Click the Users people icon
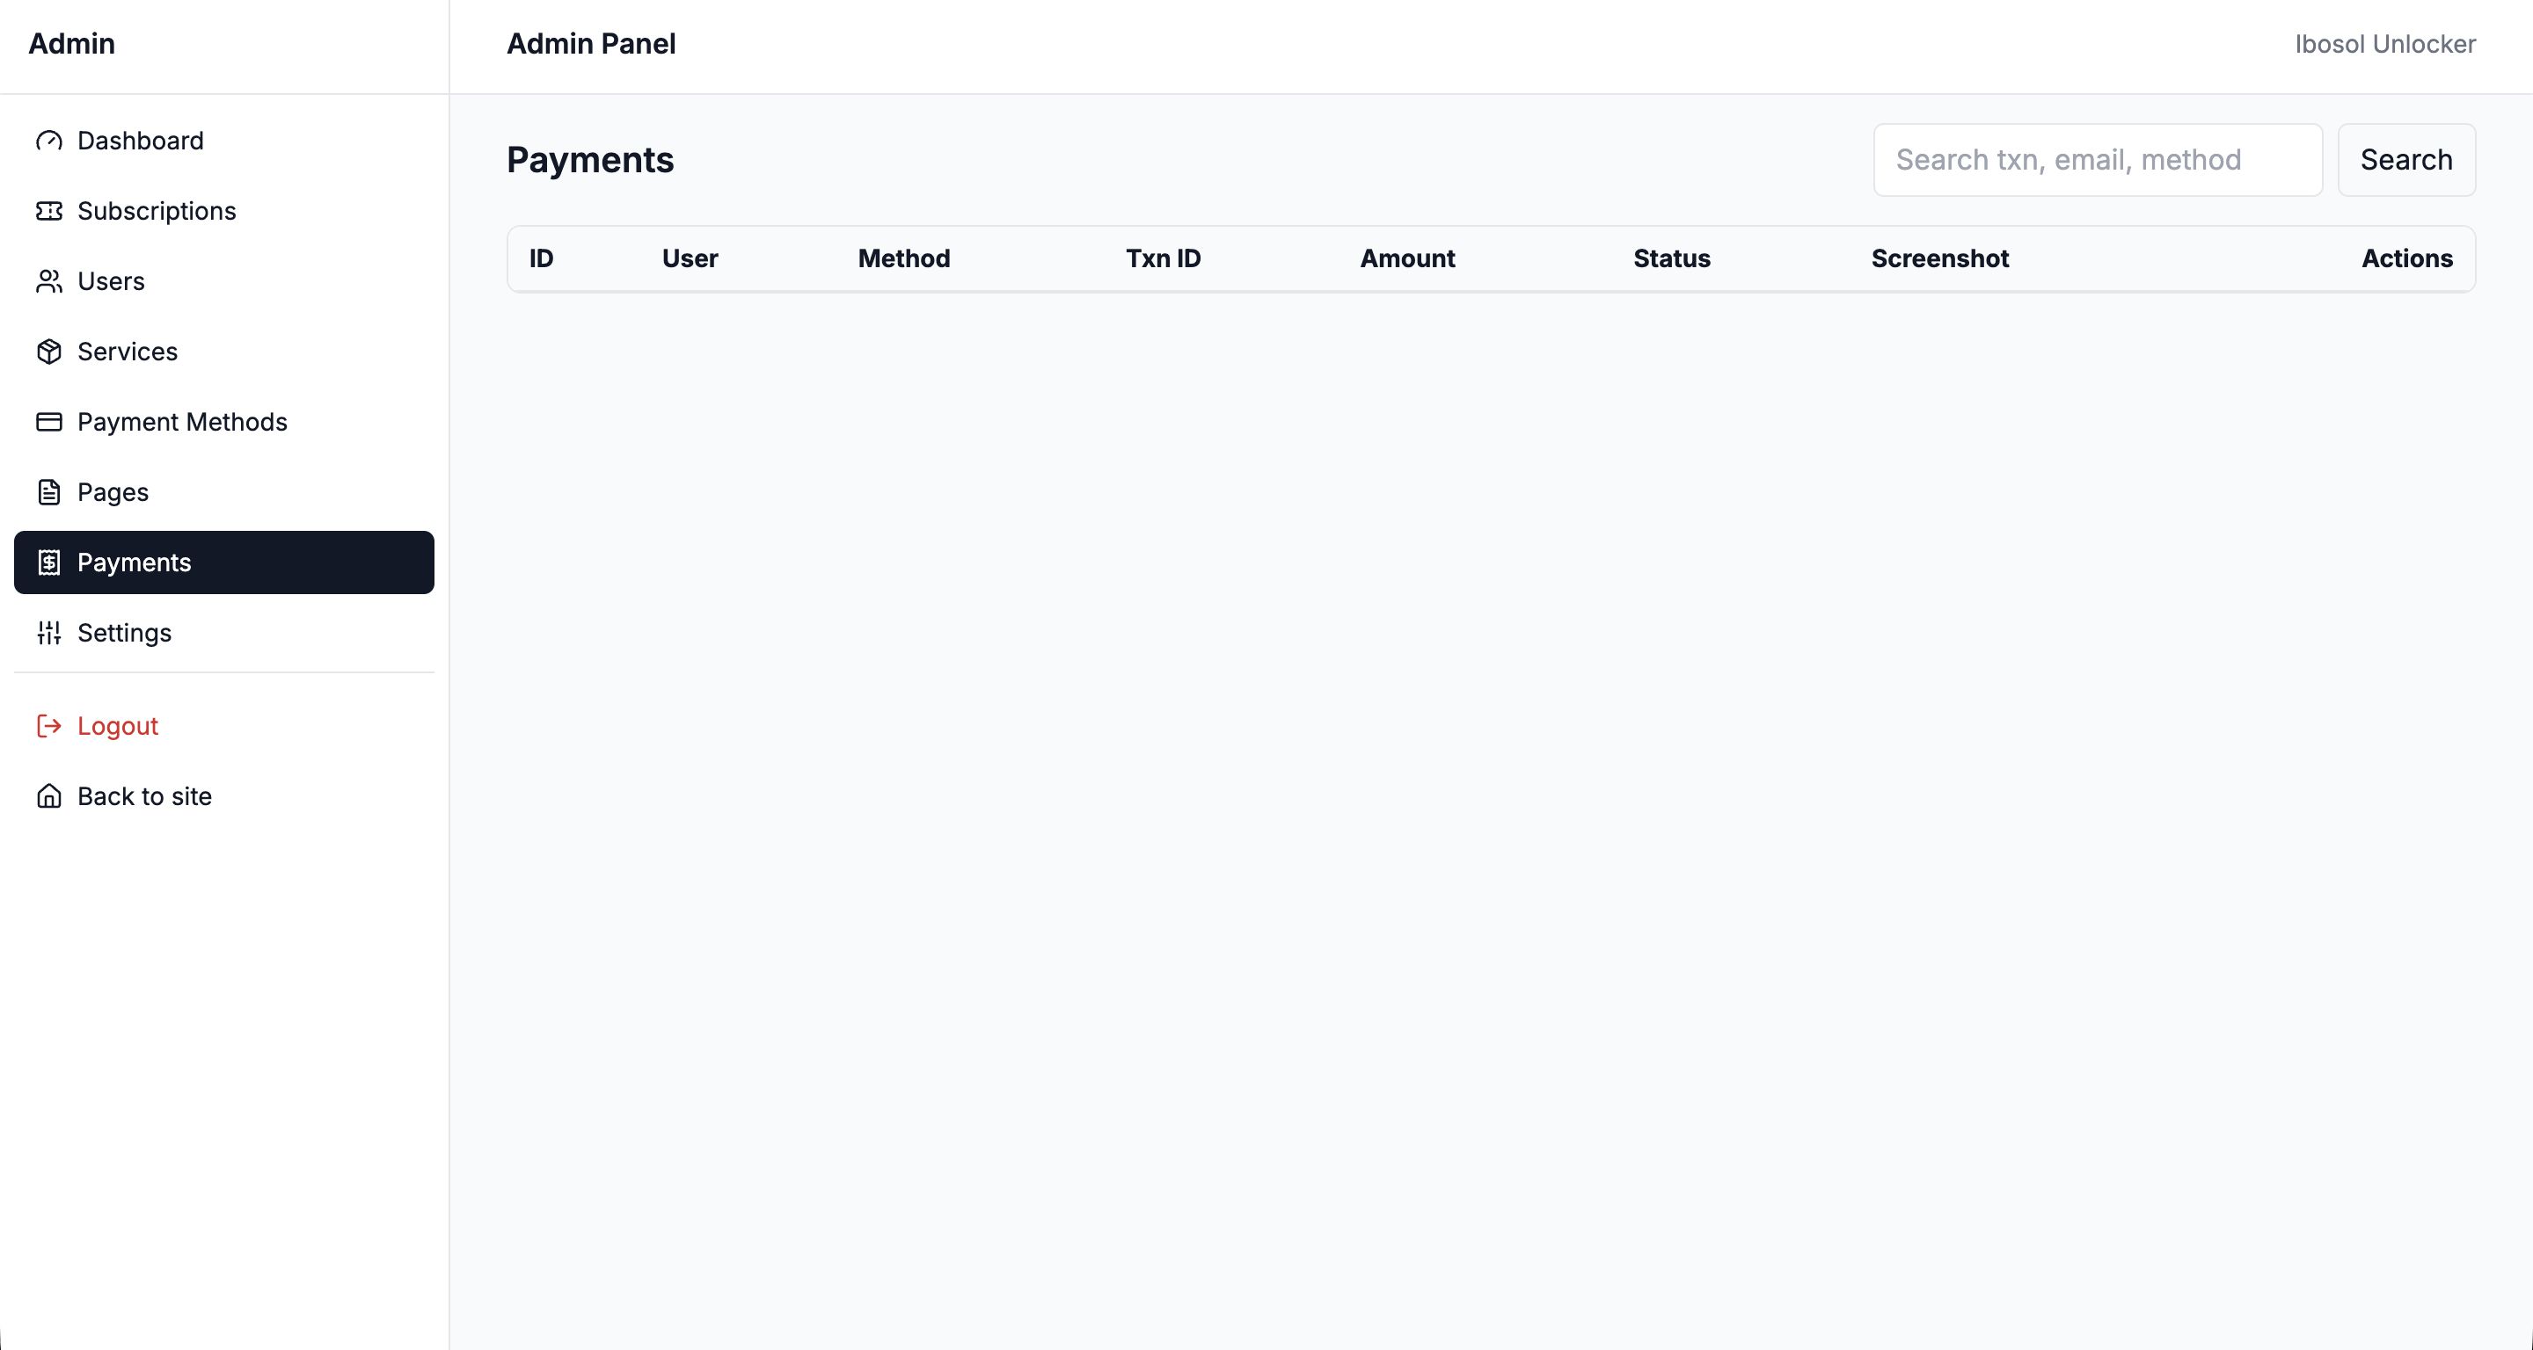The image size is (2533, 1350). [49, 282]
